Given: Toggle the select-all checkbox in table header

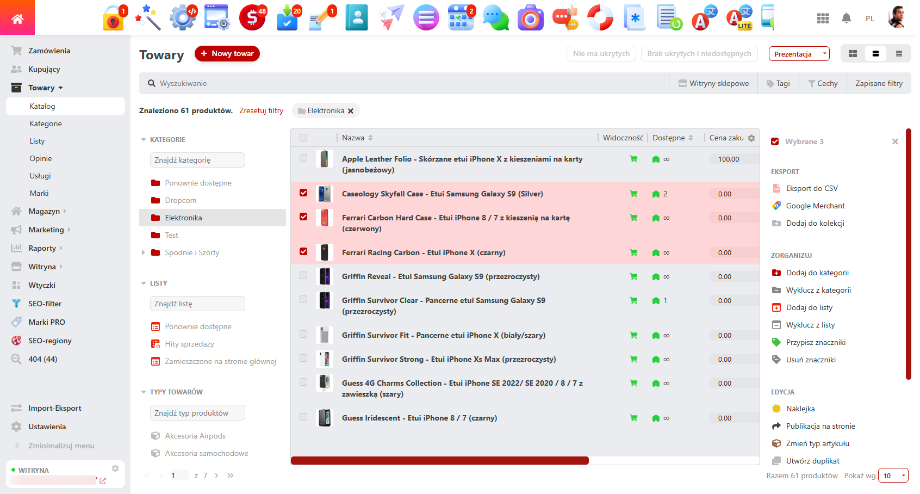Looking at the screenshot, I should 303,138.
